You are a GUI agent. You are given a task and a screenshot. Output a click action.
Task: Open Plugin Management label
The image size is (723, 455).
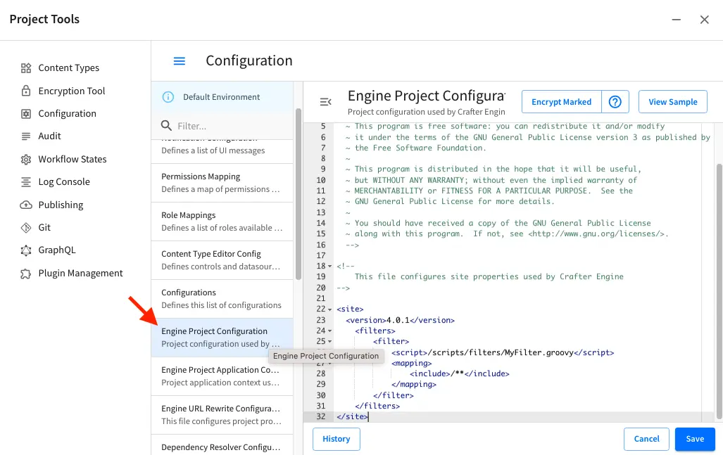[81, 273]
